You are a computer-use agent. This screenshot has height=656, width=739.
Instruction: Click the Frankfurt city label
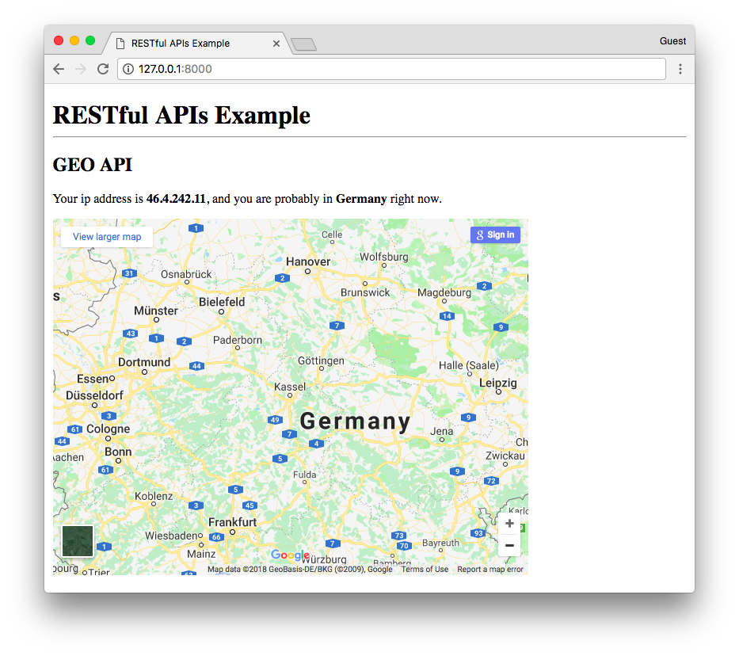pyautogui.click(x=233, y=522)
